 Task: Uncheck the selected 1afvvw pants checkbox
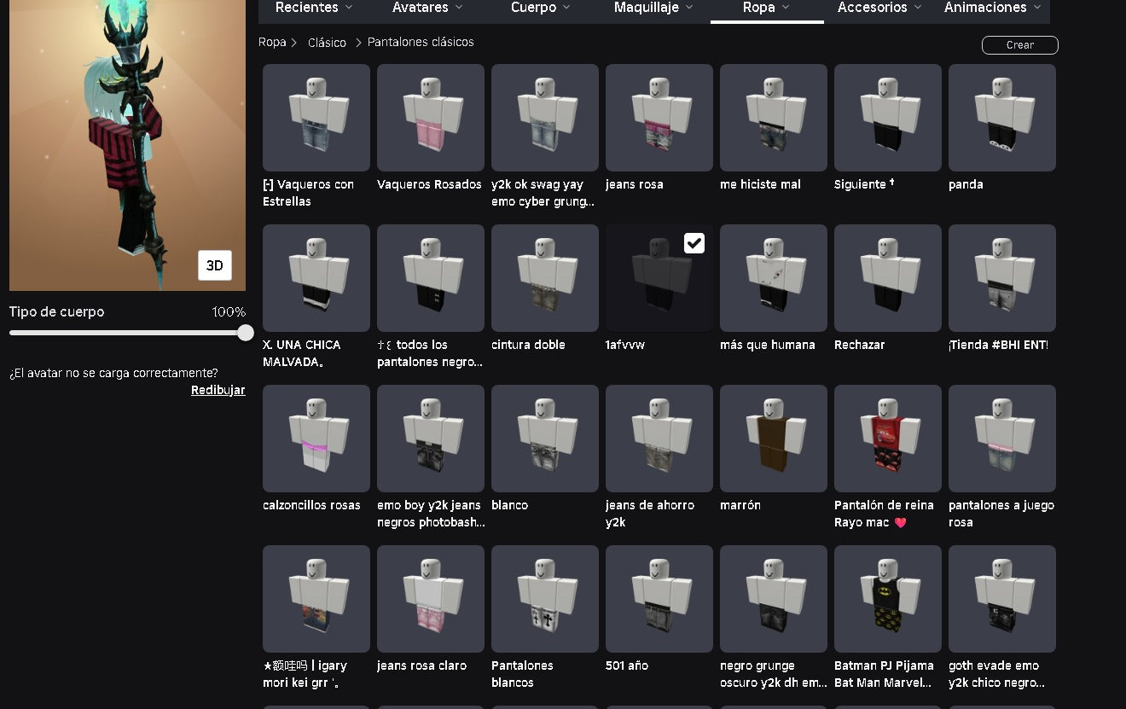(694, 243)
